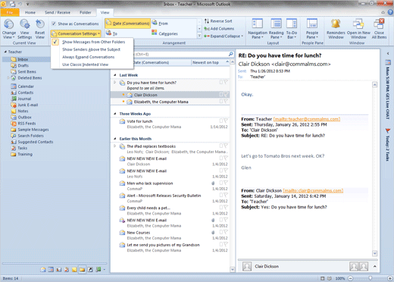Click the zoom in plus button
The height and width of the screenshot is (282, 394).
tap(390, 278)
